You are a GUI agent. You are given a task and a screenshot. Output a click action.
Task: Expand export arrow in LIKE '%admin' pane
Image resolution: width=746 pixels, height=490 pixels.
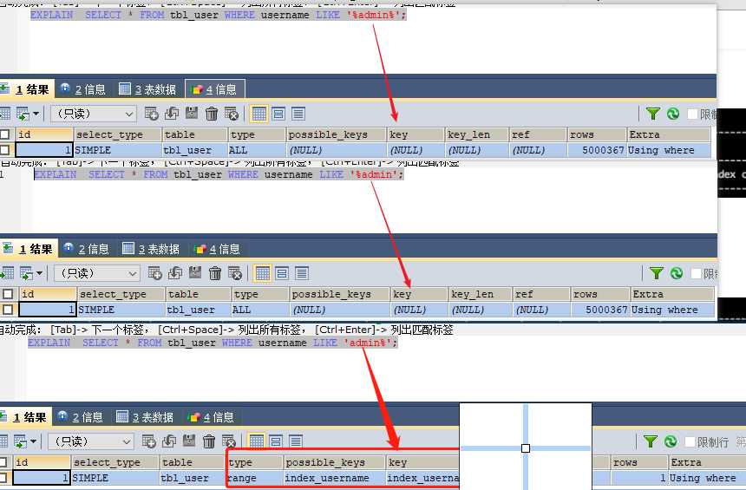click(x=40, y=273)
